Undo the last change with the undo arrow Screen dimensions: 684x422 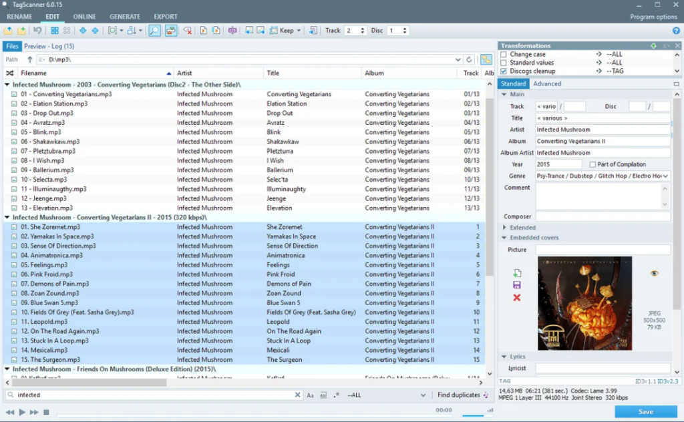coord(37,31)
